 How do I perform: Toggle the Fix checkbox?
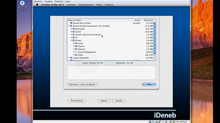(x=74, y=38)
